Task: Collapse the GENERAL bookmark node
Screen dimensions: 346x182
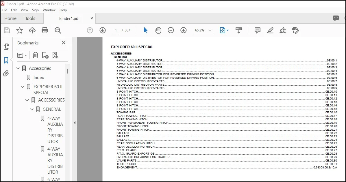Action: 32,109
